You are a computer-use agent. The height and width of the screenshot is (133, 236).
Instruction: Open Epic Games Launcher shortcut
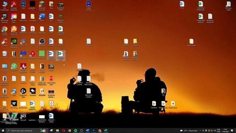coord(5,18)
